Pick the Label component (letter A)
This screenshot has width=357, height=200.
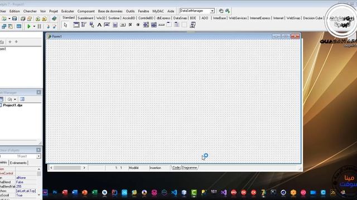(99, 25)
